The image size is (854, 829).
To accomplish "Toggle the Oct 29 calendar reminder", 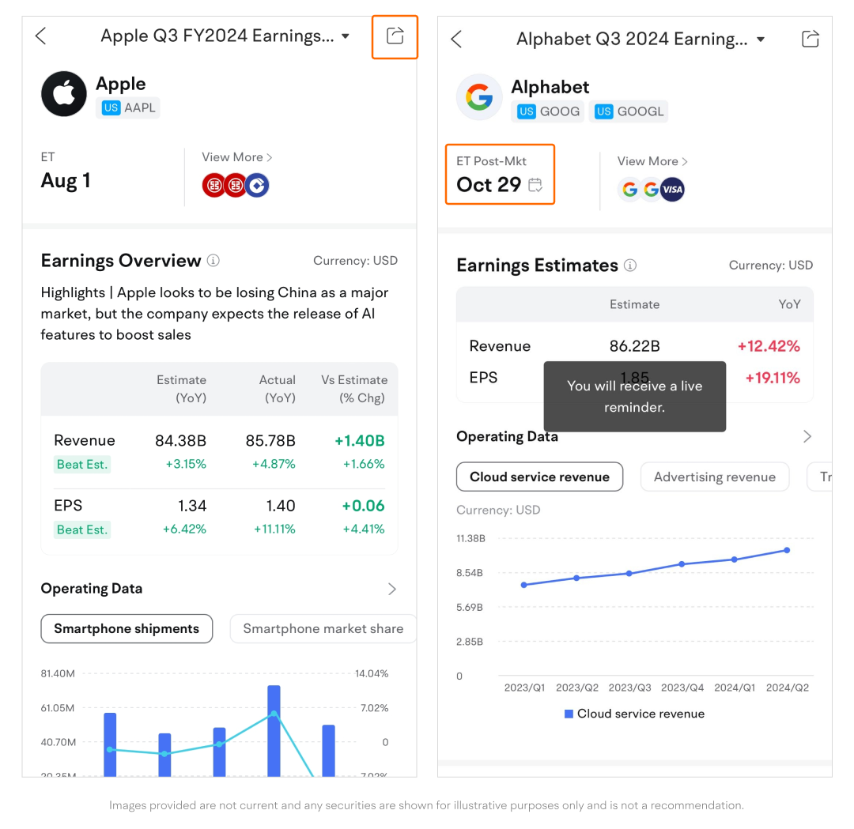I will pos(535,185).
